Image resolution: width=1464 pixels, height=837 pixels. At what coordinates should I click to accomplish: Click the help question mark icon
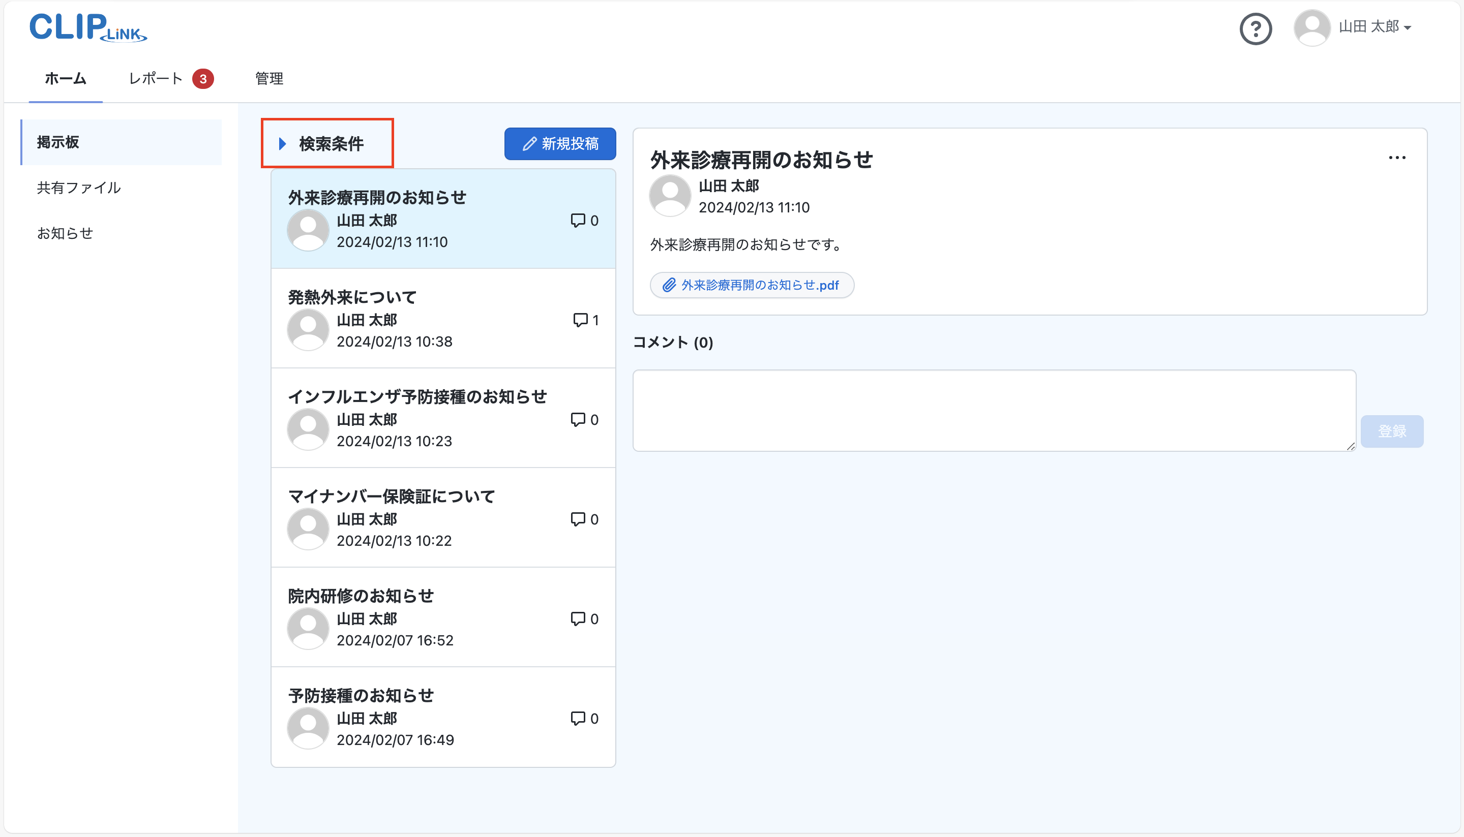[1256, 29]
